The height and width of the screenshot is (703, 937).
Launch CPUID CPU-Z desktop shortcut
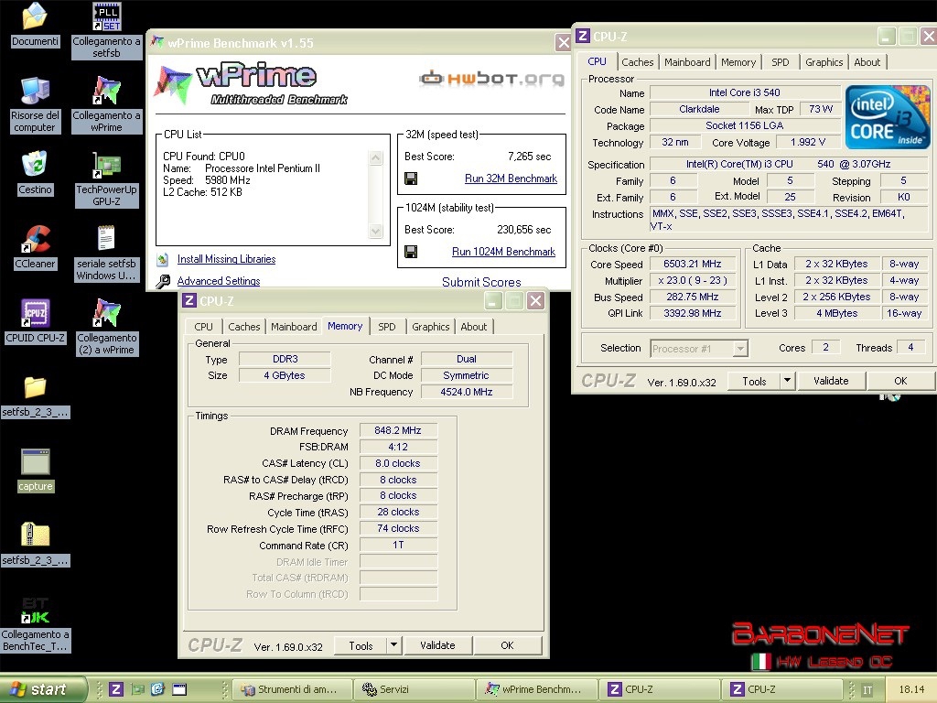[x=36, y=313]
